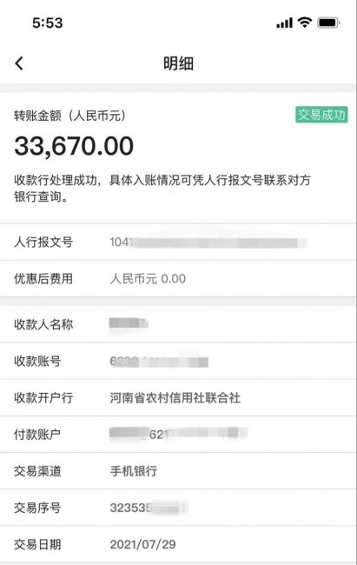Tap the 交易渠道 手机银行 value
The width and height of the screenshot is (357, 565).
point(133,471)
